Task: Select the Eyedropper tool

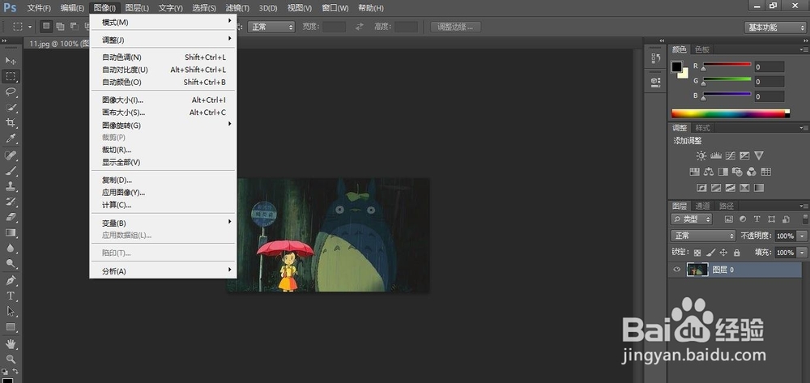Action: point(11,138)
